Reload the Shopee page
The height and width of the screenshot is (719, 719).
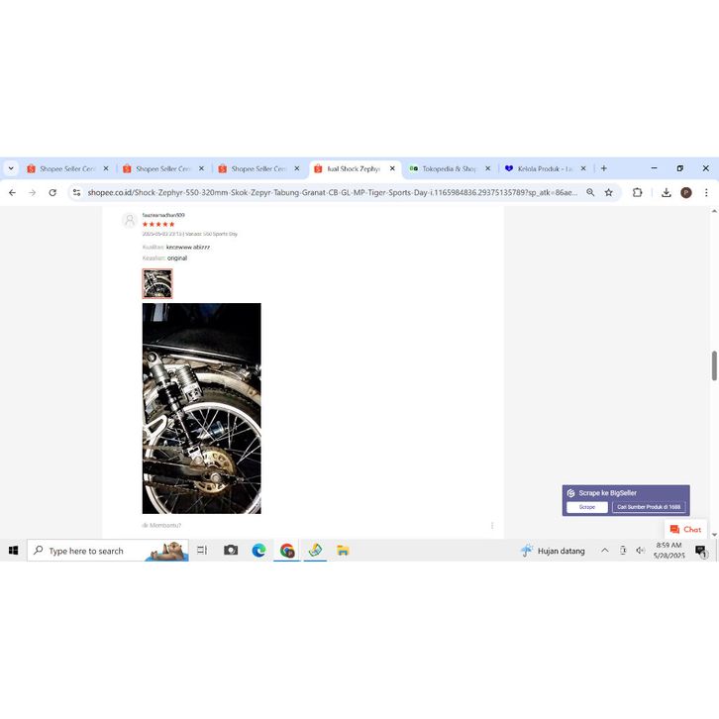click(52, 192)
